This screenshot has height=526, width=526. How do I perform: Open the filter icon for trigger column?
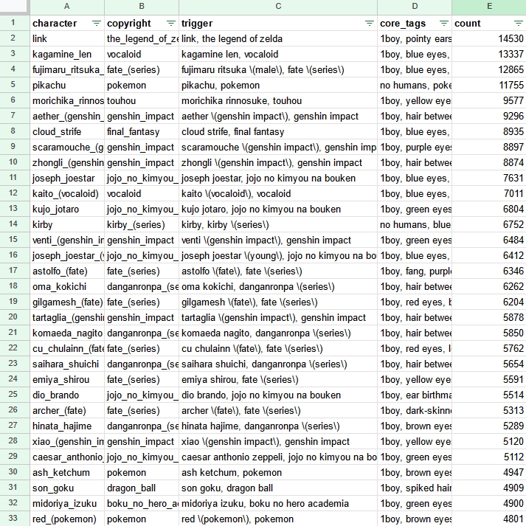tap(369, 24)
